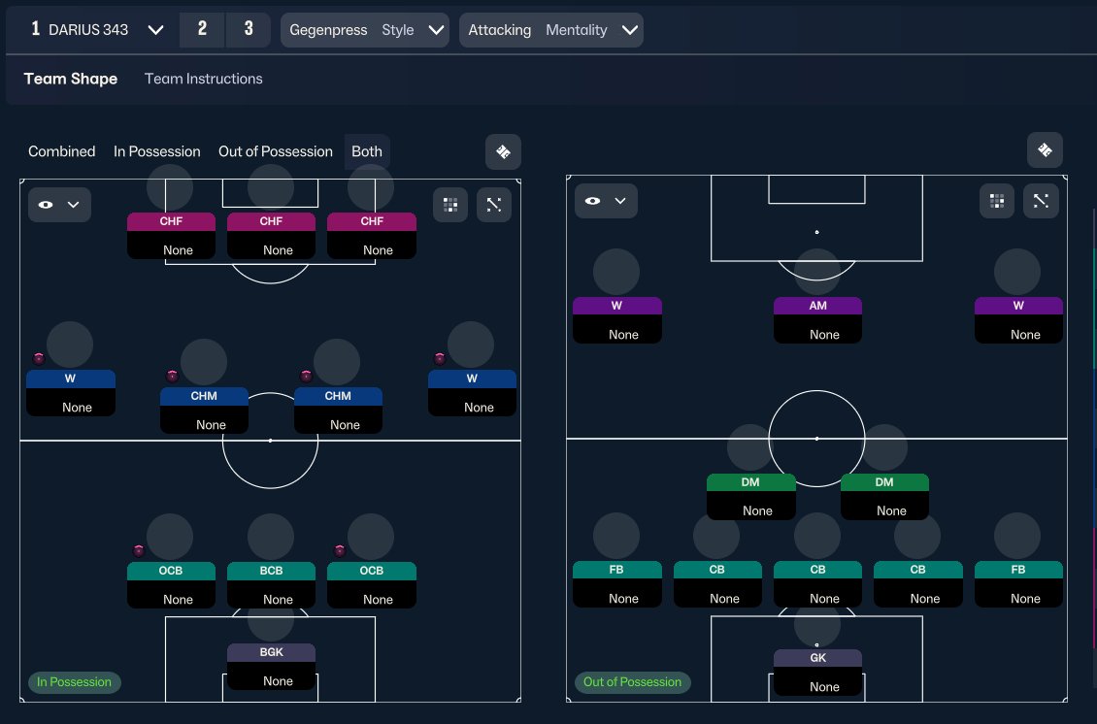Viewport: 1097px width, 724px height.
Task: Select the BCB central defender slot
Action: tap(271, 585)
